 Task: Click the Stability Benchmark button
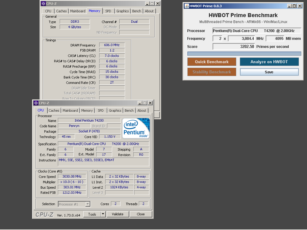212,72
